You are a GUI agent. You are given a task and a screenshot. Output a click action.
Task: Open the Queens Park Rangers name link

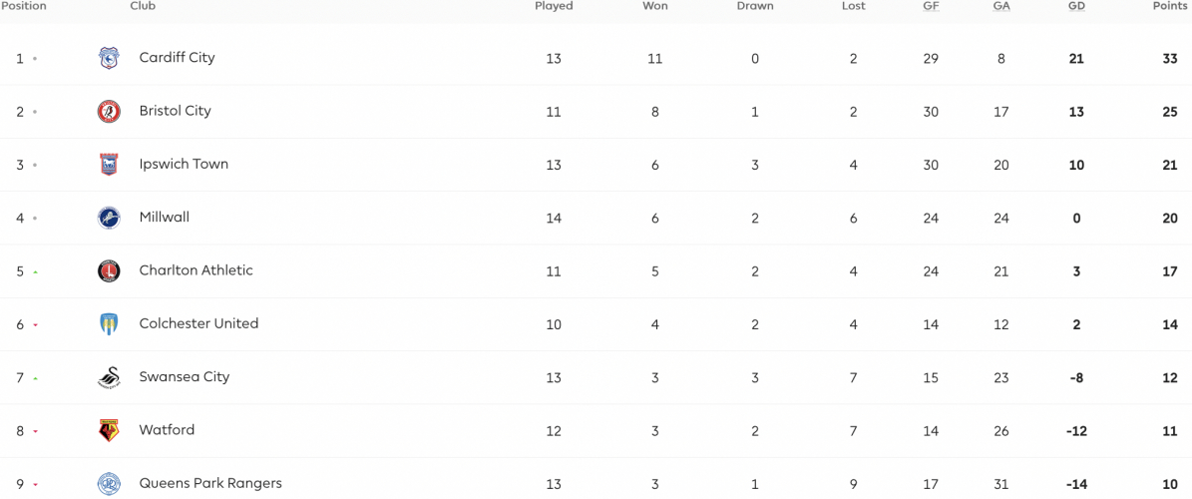click(210, 484)
